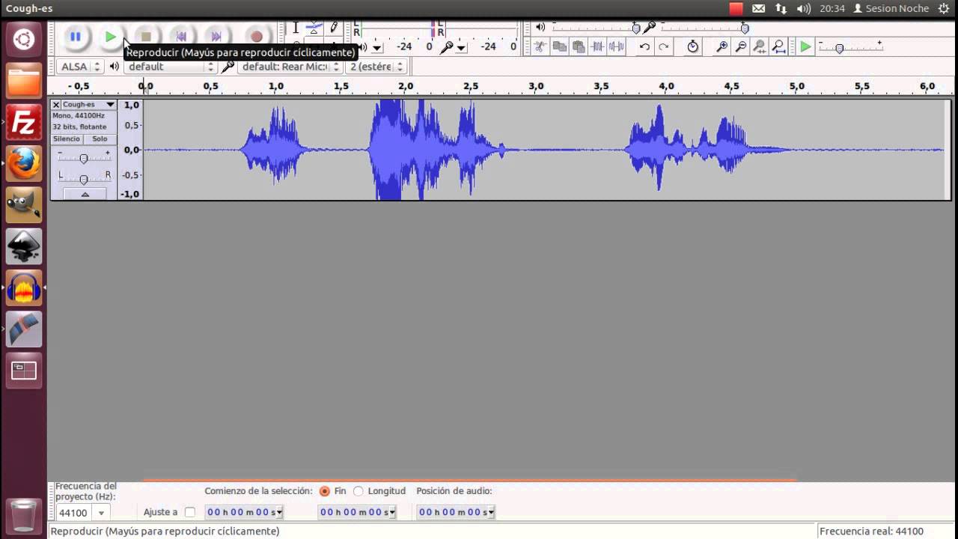Open the 'default' output device dropdown
958x539 pixels.
click(170, 67)
